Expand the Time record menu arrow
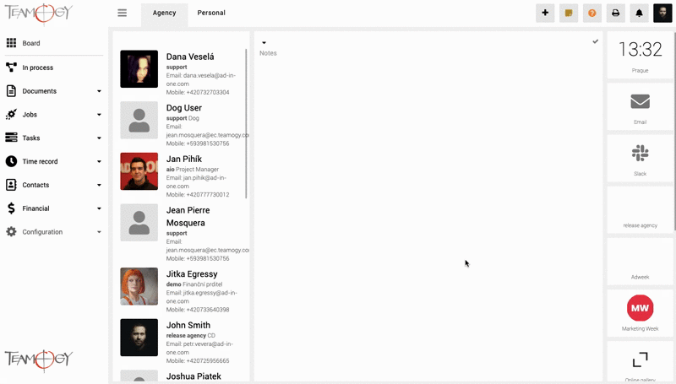676x384 pixels. 99,161
